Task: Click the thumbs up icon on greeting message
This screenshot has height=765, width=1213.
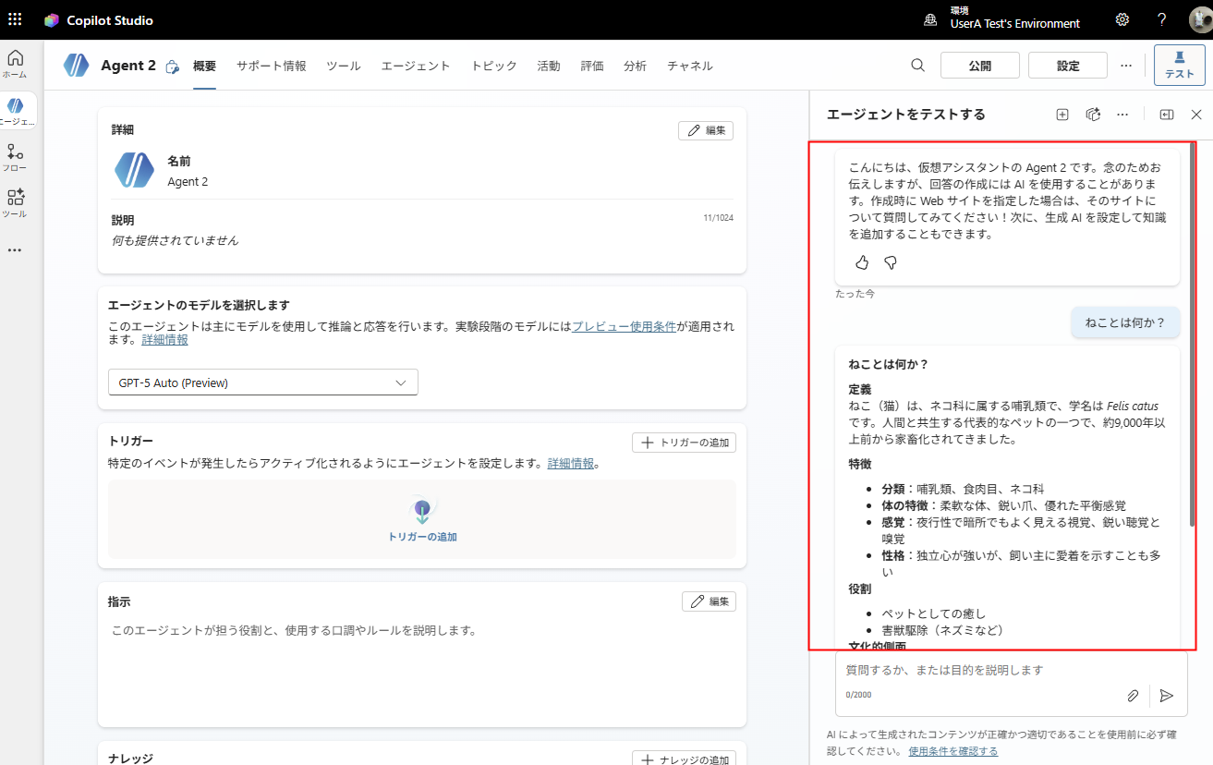Action: tap(862, 263)
